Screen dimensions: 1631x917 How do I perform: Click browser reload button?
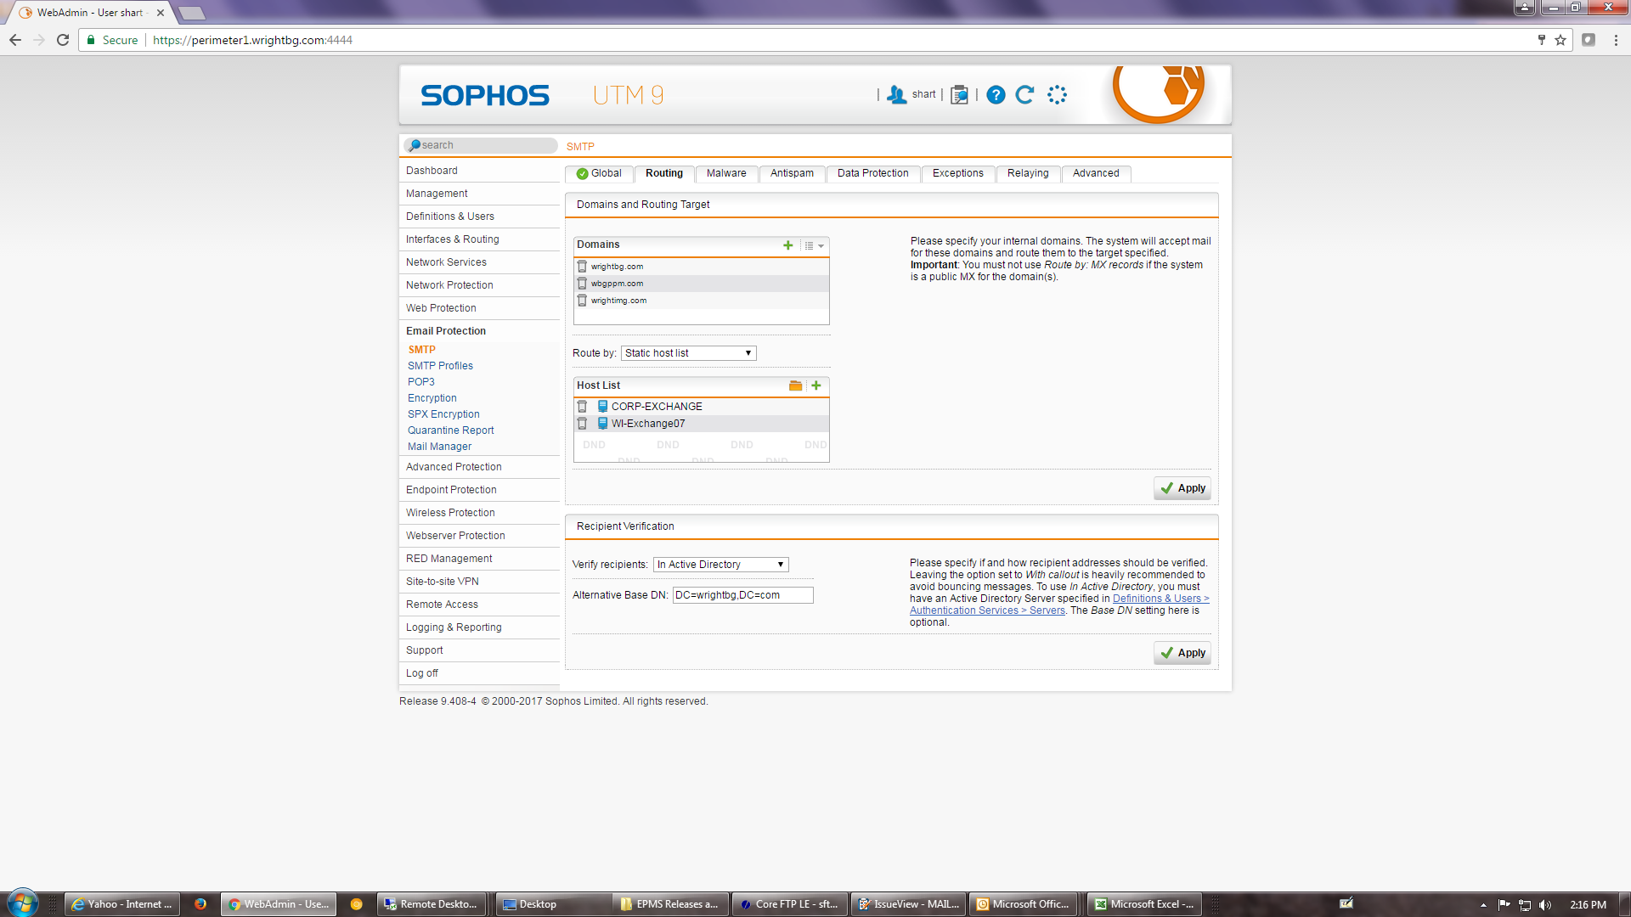click(63, 40)
